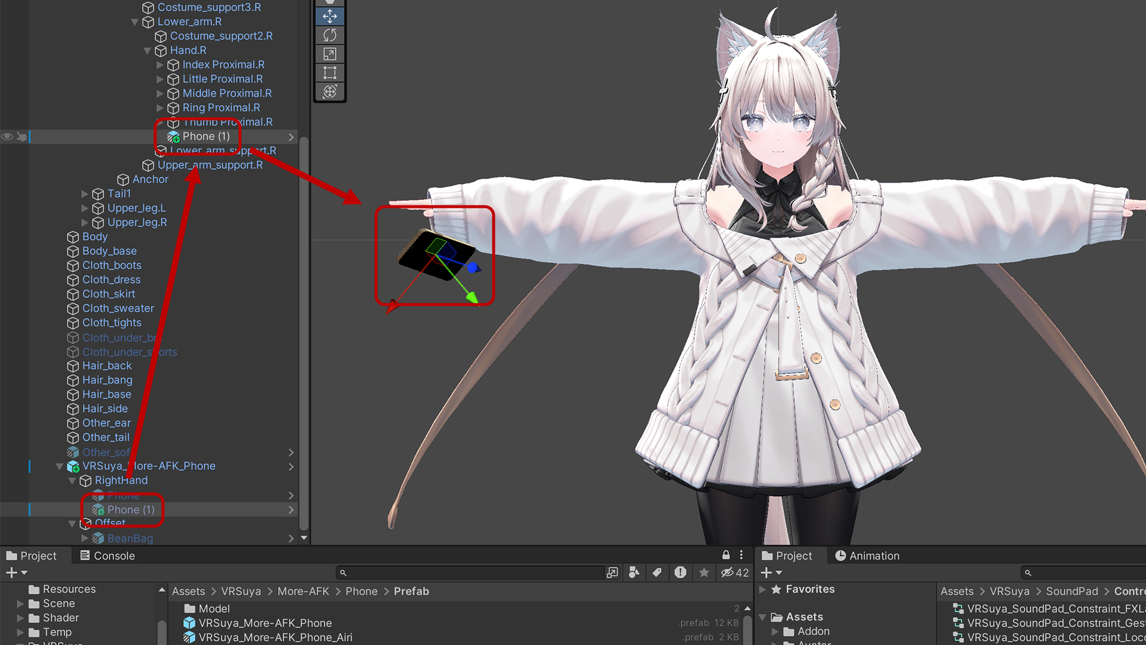Open the plus create menu in right Project panel

coord(771,573)
